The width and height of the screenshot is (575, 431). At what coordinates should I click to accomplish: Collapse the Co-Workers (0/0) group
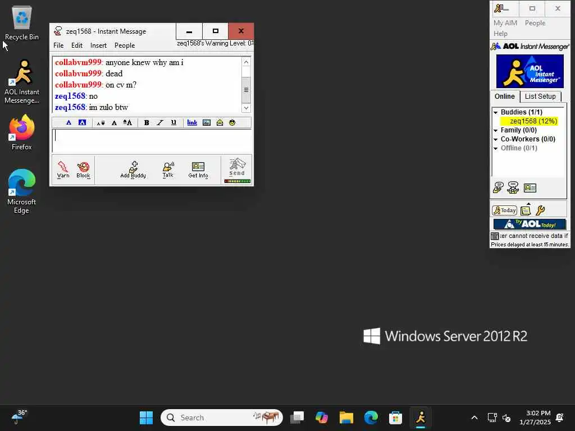point(495,140)
